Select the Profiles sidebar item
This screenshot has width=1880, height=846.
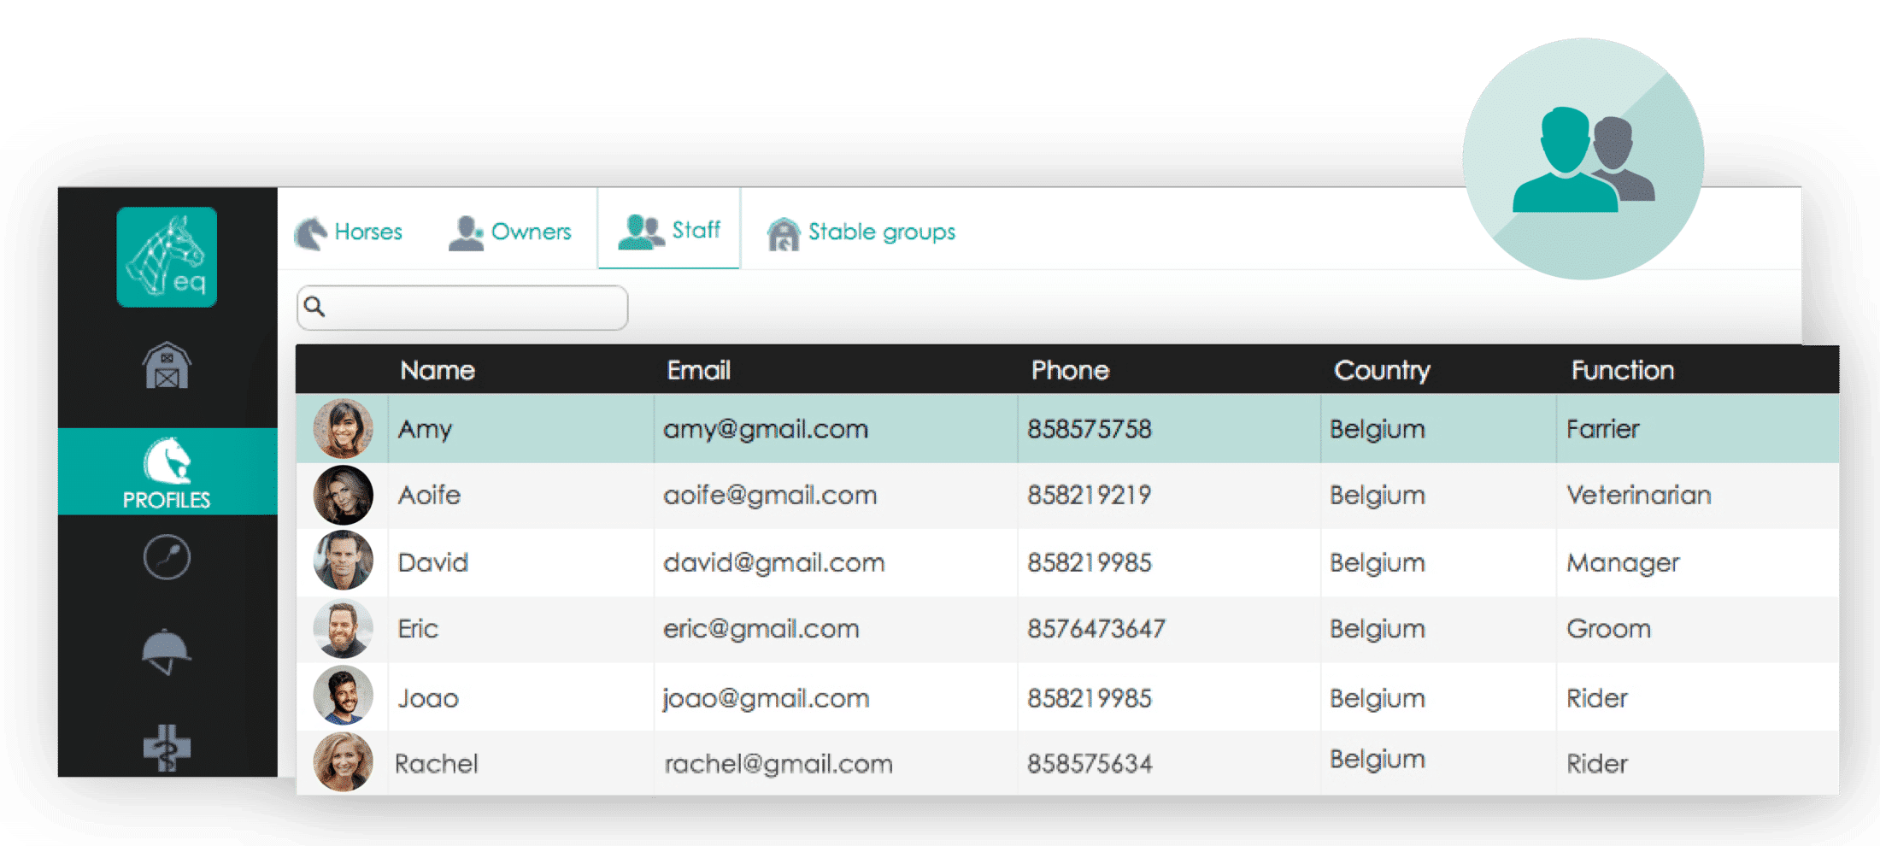(167, 472)
